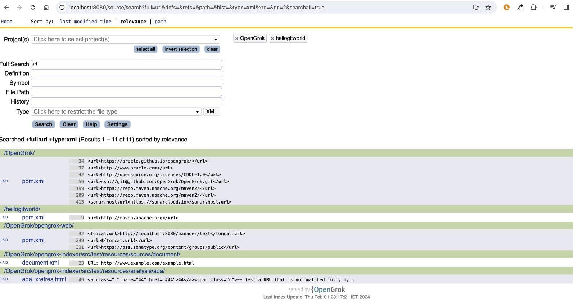The image size is (573, 301).
Task: Reload the current page
Action: point(33,7)
